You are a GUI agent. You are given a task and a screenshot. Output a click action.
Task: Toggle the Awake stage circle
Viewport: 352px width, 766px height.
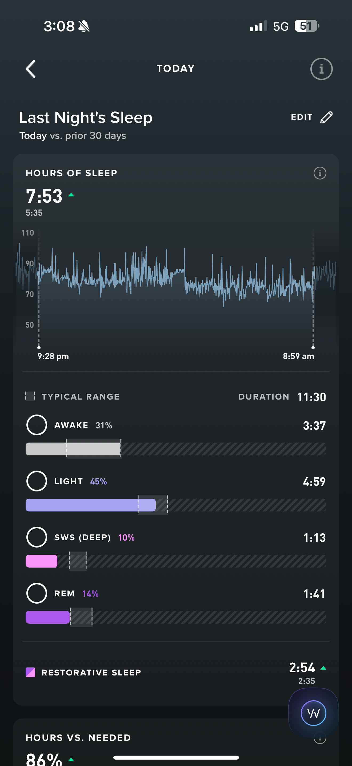point(37,425)
